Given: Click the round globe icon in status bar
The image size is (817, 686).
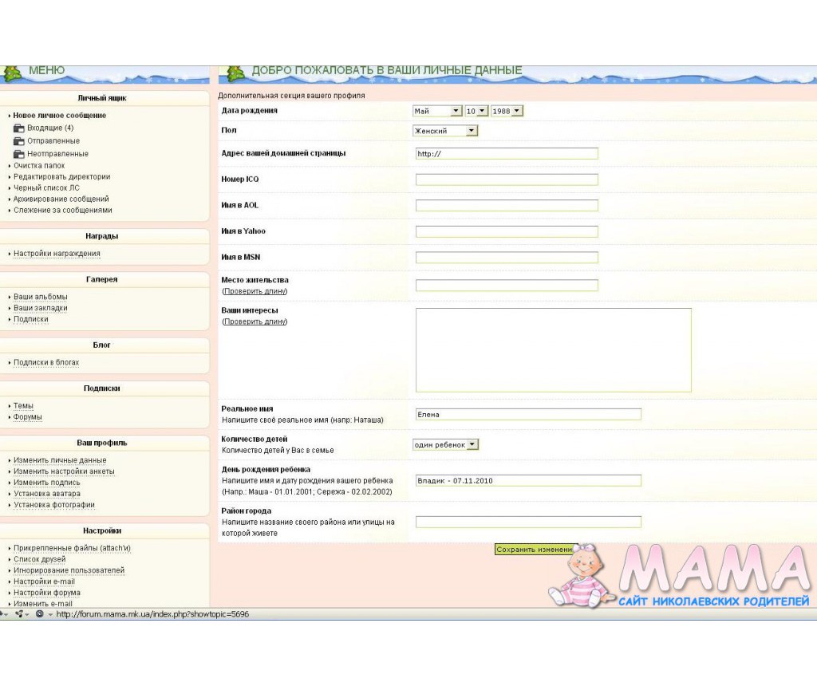Looking at the screenshot, I should point(39,614).
